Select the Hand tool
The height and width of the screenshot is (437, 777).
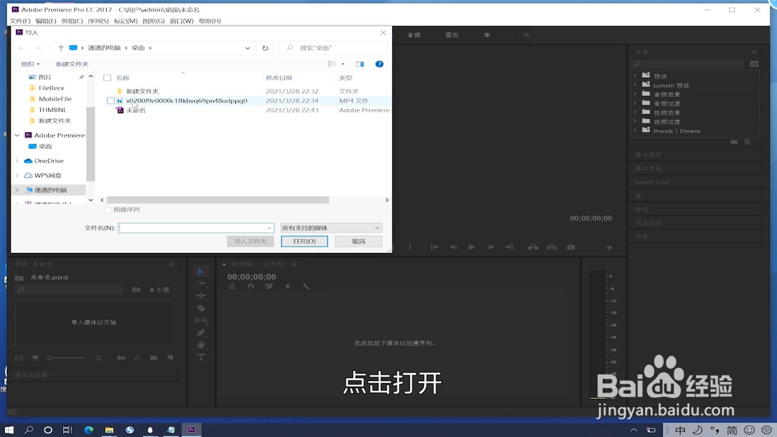(x=201, y=345)
